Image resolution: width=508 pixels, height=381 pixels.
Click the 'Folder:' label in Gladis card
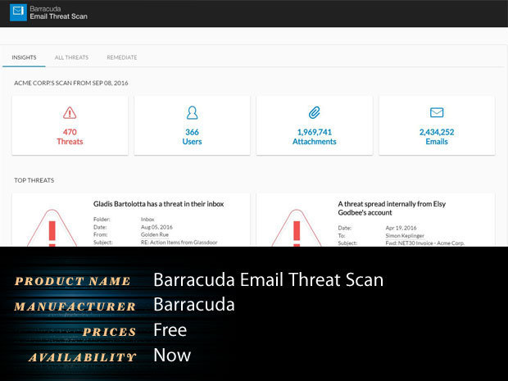(x=102, y=220)
